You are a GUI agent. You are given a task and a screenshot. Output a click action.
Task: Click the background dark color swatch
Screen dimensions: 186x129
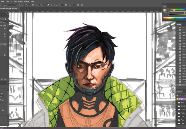click(166, 12)
